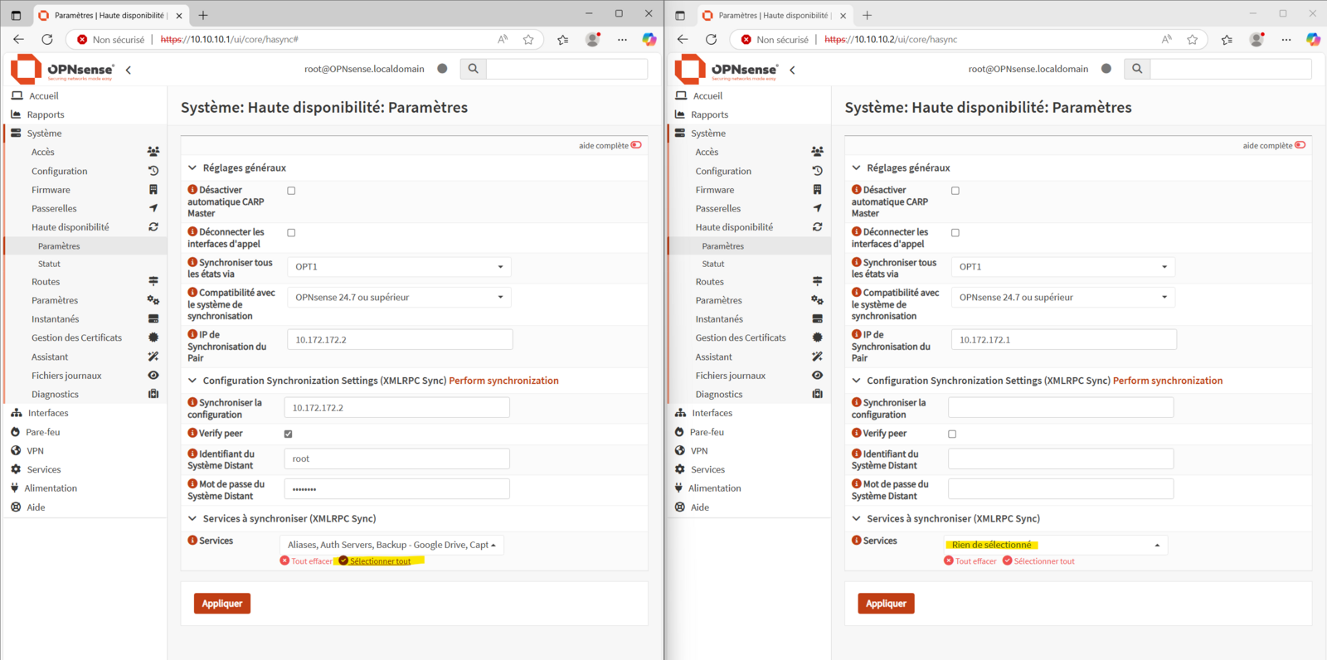Click the OPNsense search icon in 10.10.10.2 window
This screenshot has height=660, width=1327.
coord(1137,69)
